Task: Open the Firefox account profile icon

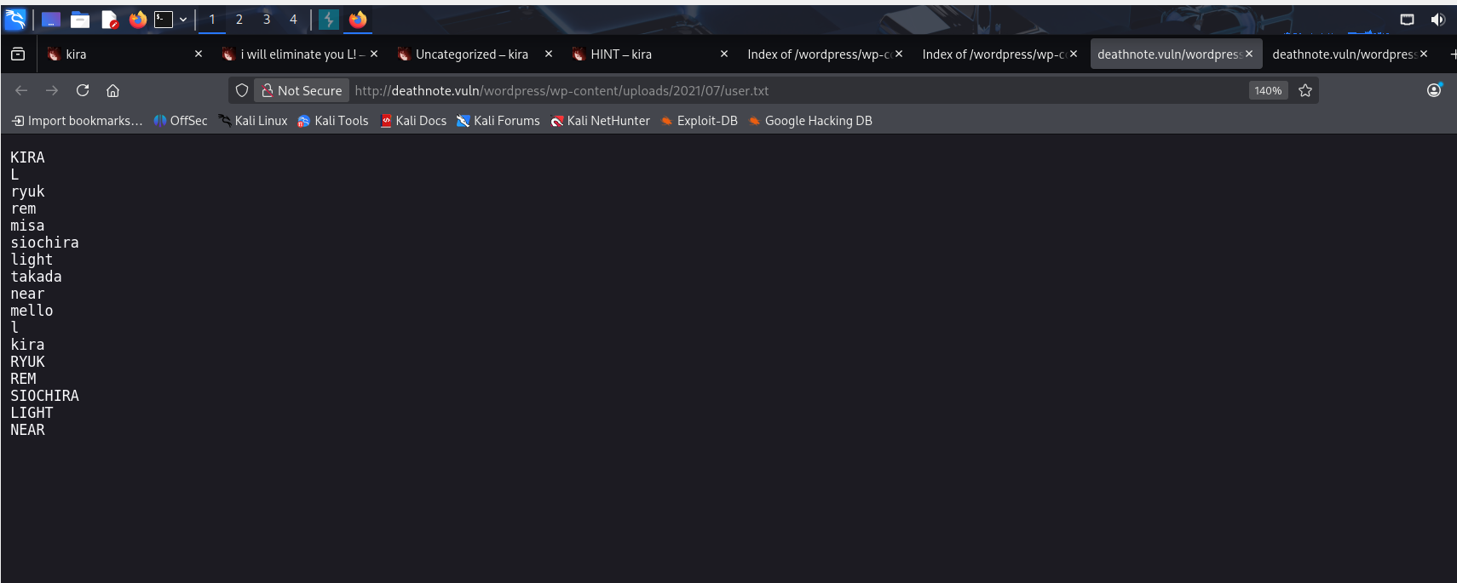Action: coord(1434,90)
